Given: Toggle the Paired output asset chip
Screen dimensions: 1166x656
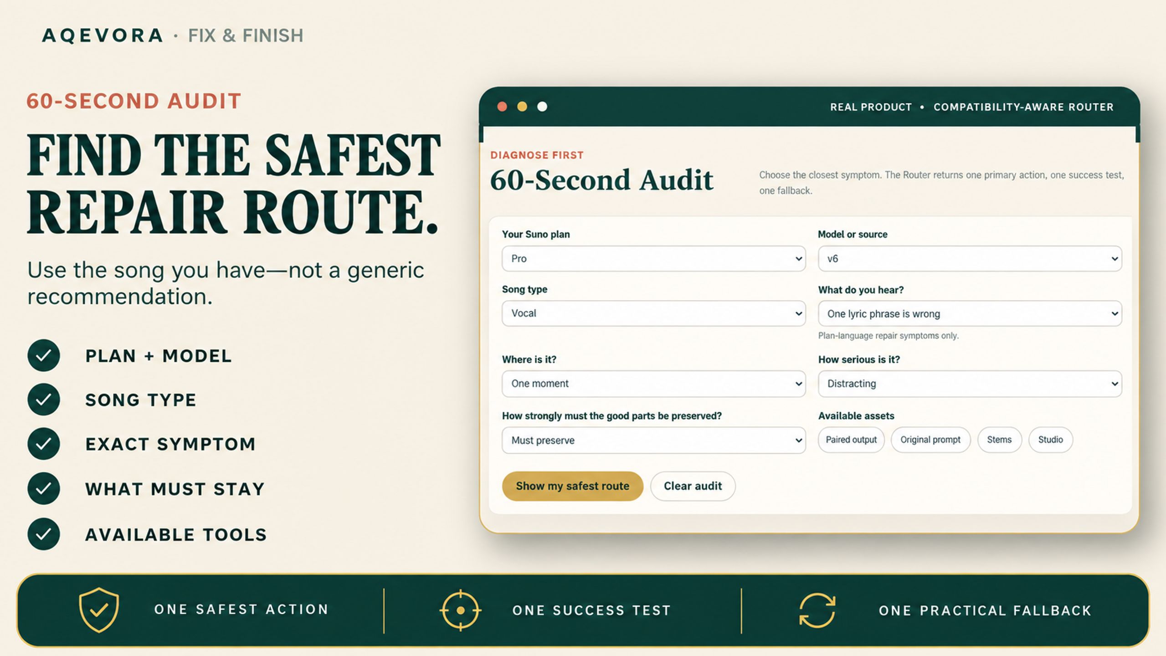Looking at the screenshot, I should point(851,440).
